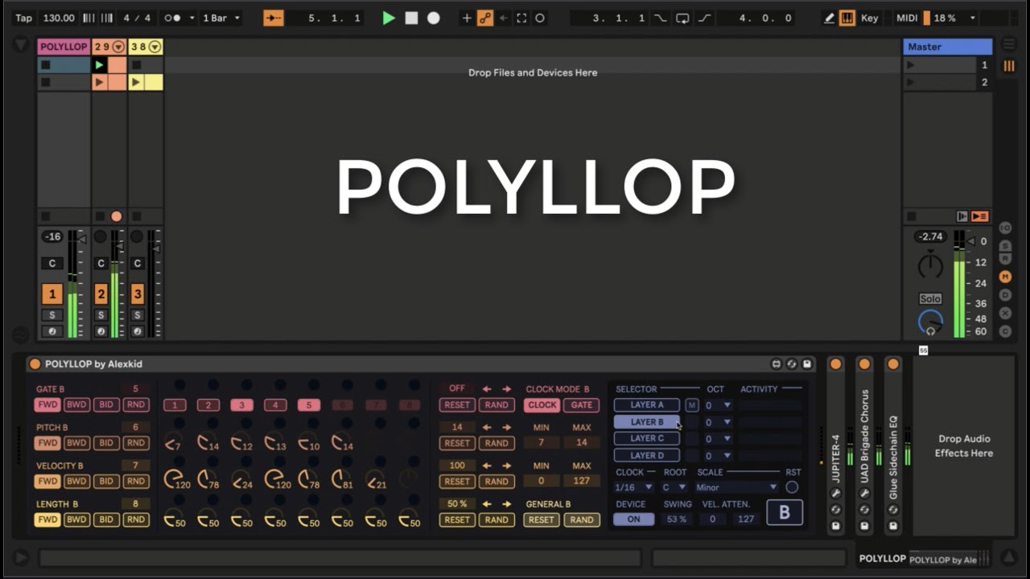Toggle gate step 5
The height and width of the screenshot is (579, 1030).
309,405
